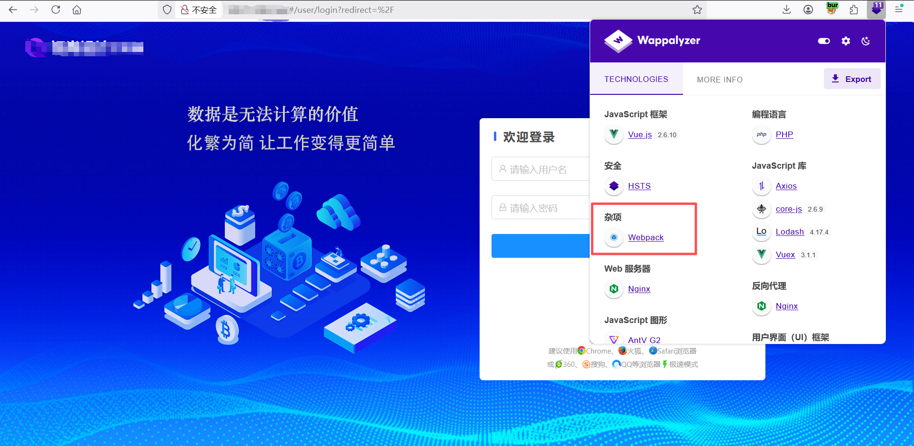This screenshot has height=446, width=914.
Task: Click the browser reload icon
Action: tap(56, 10)
